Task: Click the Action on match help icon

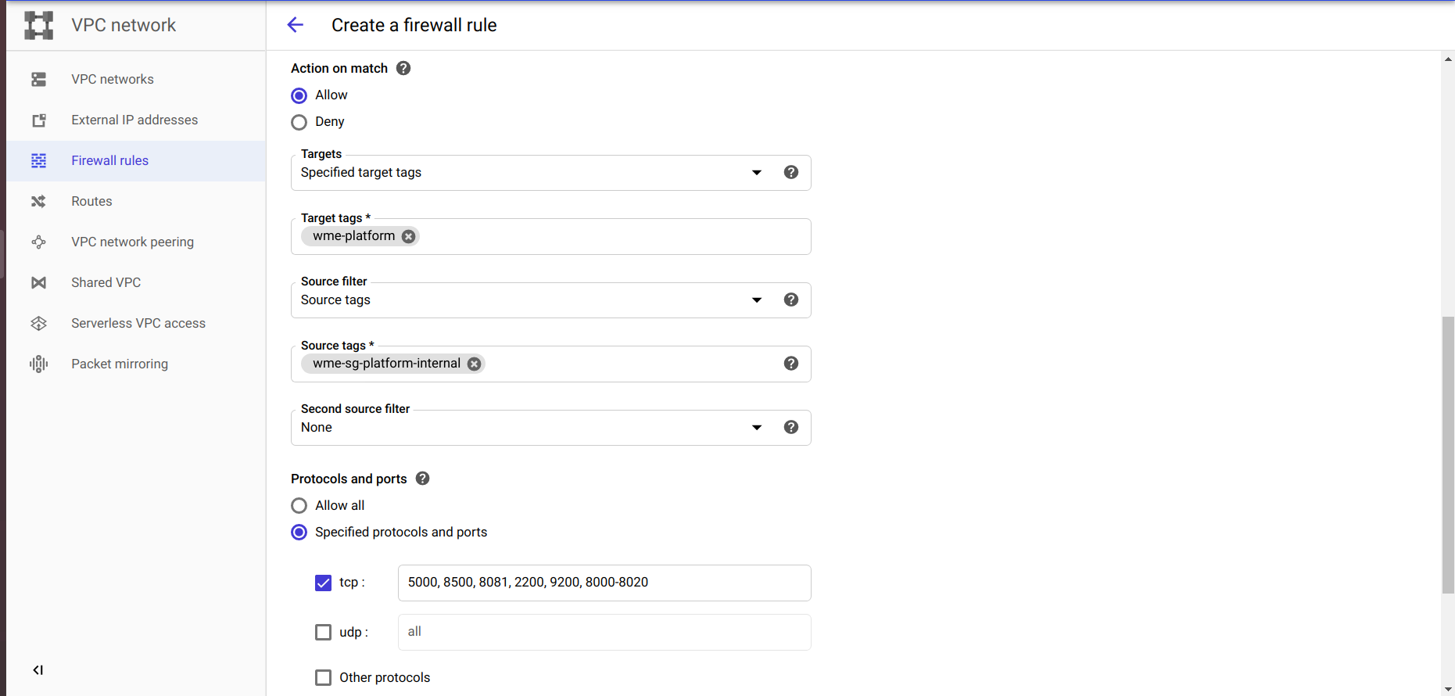Action: click(403, 69)
